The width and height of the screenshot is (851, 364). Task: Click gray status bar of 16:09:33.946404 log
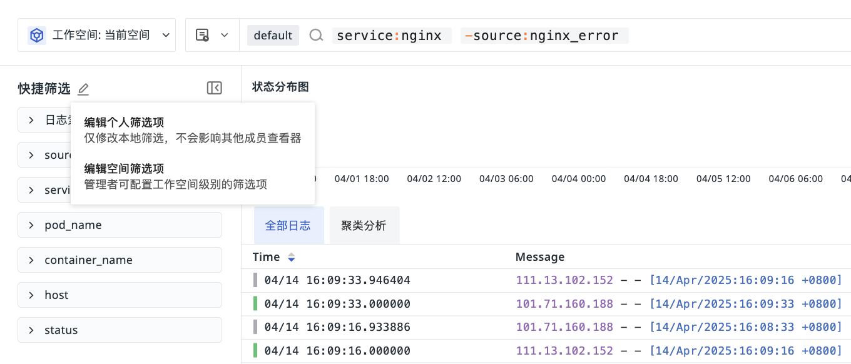point(255,280)
